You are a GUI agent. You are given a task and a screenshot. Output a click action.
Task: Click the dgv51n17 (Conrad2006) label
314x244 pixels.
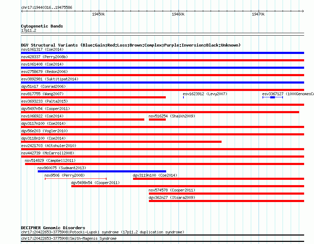(x=43, y=86)
